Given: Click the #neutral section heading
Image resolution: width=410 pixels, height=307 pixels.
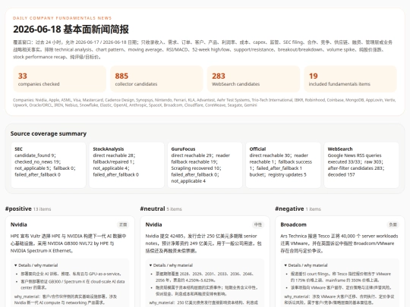Looking at the screenshot, I should click(153, 209).
